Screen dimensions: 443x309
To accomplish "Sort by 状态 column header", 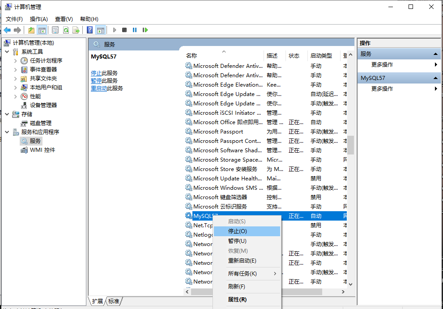I will pyautogui.click(x=297, y=56).
